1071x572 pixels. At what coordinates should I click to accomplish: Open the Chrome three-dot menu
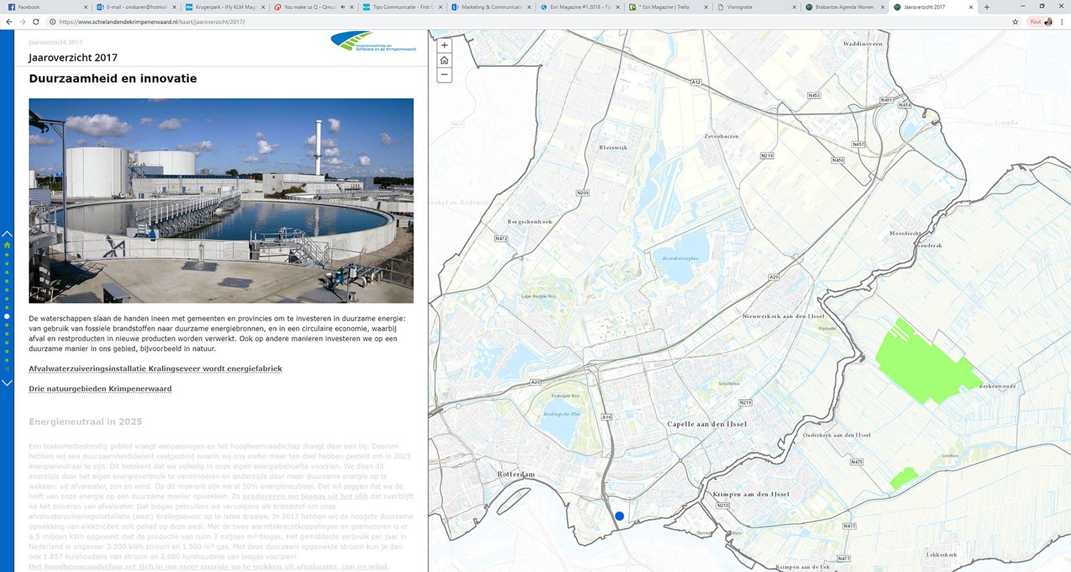tap(1062, 21)
